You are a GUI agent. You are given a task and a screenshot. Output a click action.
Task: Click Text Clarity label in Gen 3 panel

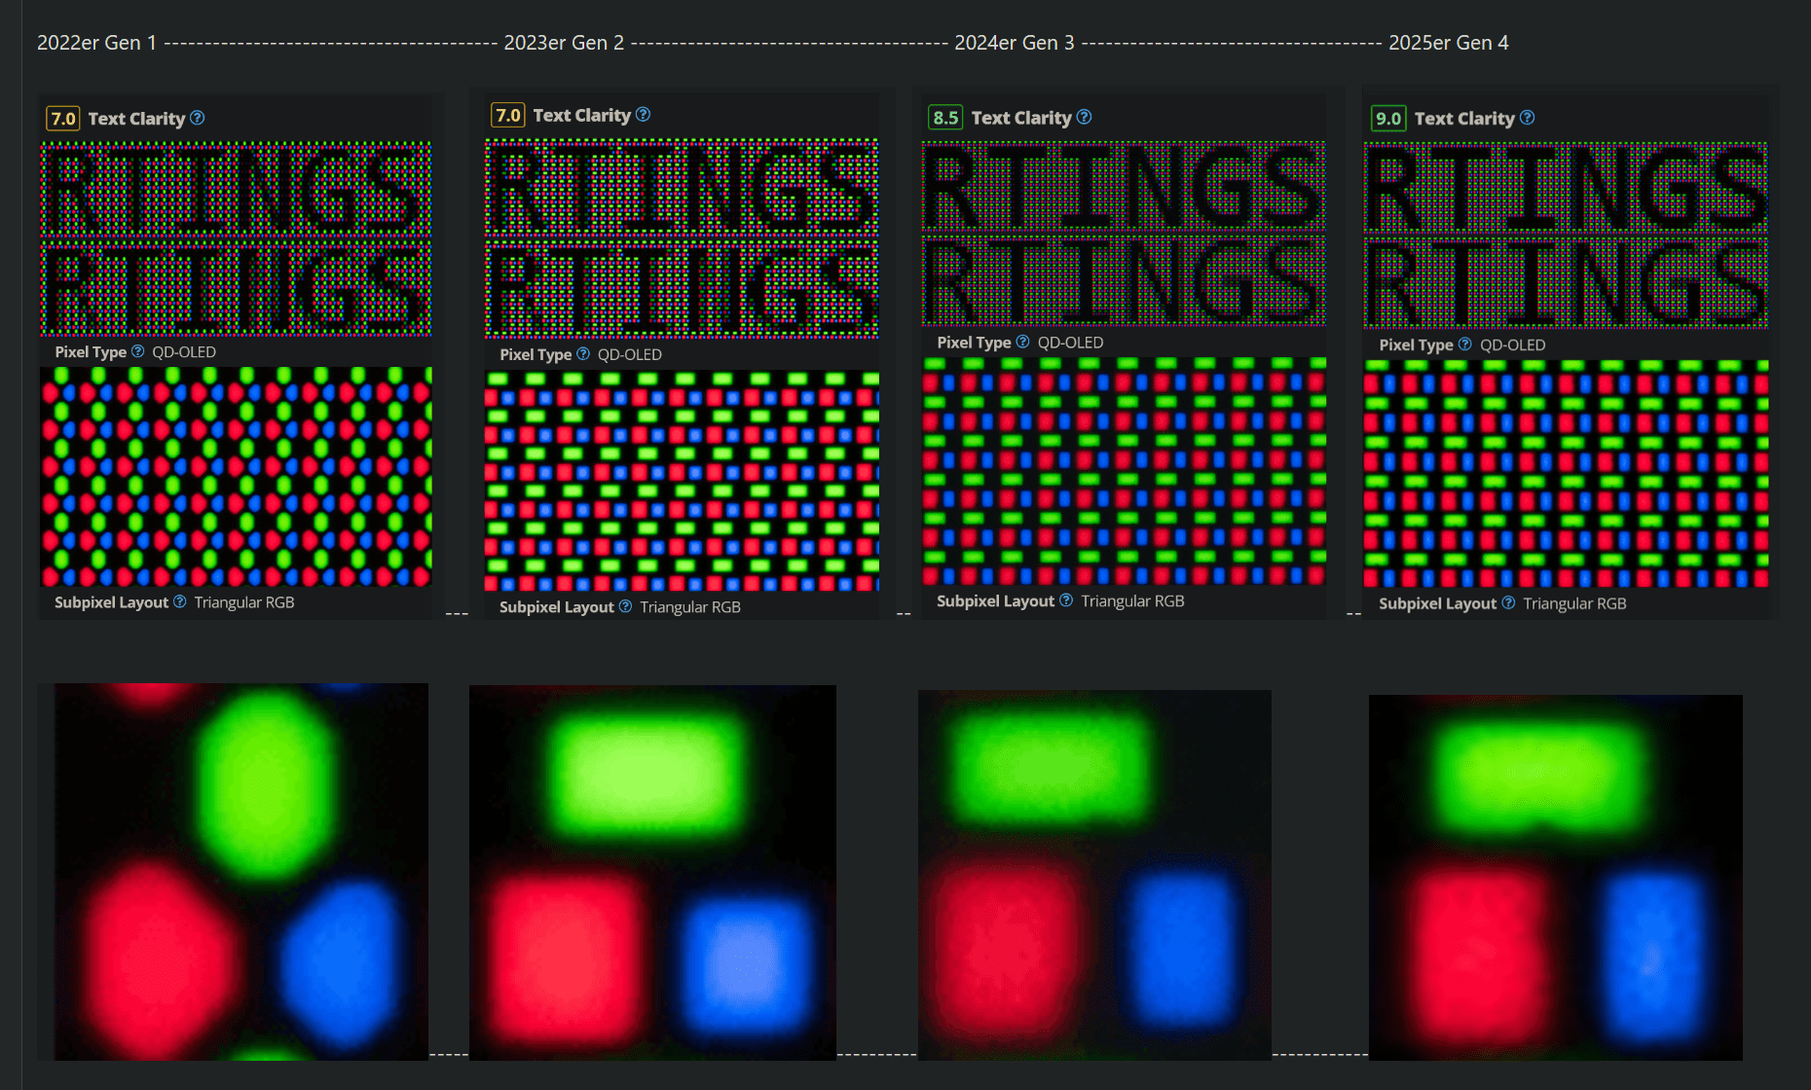(1021, 118)
